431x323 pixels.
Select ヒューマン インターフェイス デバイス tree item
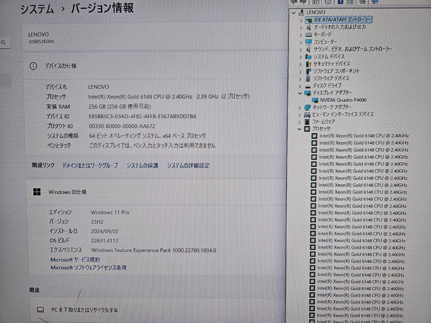(343, 114)
